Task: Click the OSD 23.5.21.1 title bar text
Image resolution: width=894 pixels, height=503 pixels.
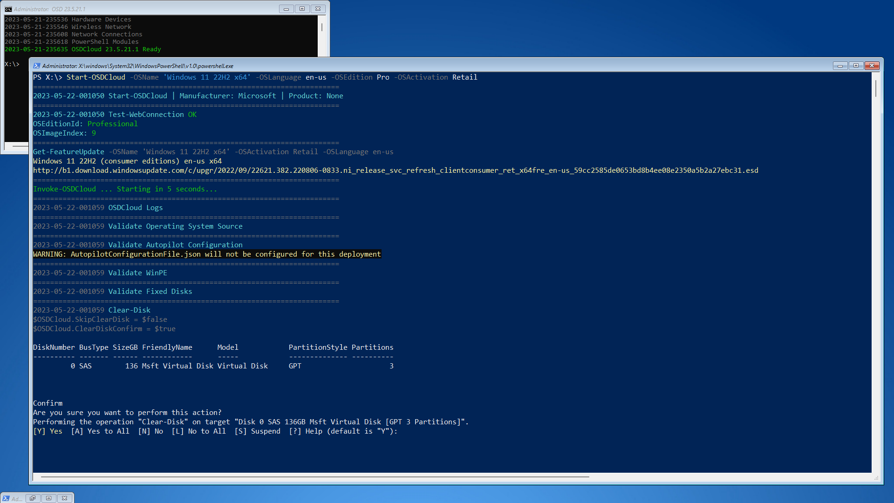Action: (49, 9)
